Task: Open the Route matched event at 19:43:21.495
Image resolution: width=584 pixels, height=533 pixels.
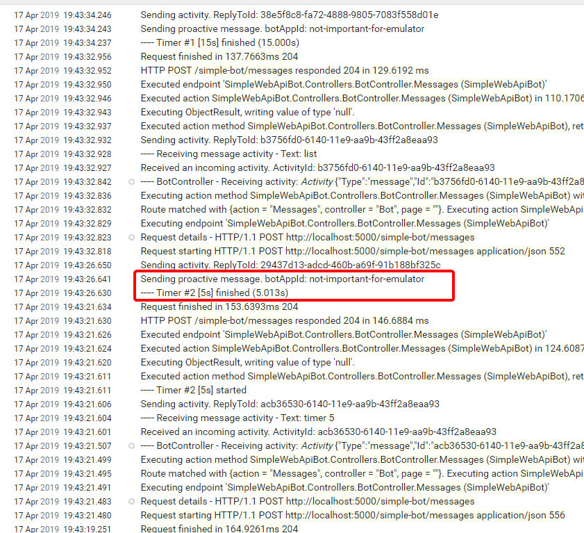Action: pos(362,473)
